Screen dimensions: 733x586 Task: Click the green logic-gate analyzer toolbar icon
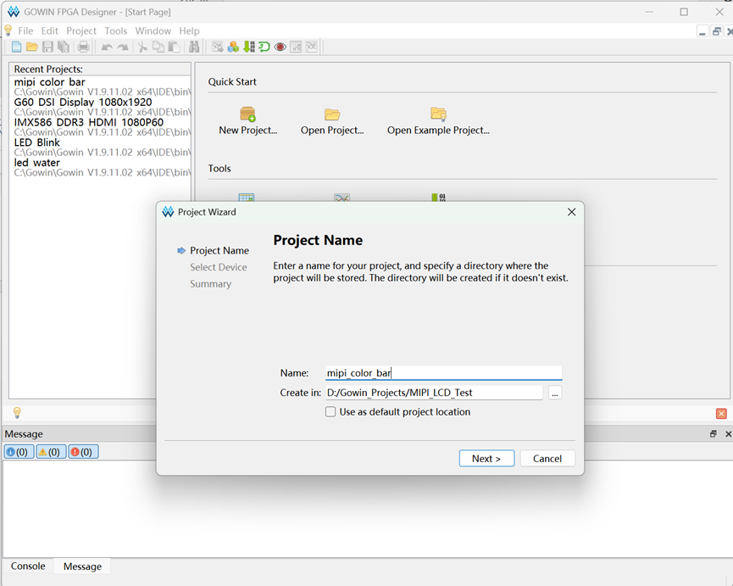(264, 47)
